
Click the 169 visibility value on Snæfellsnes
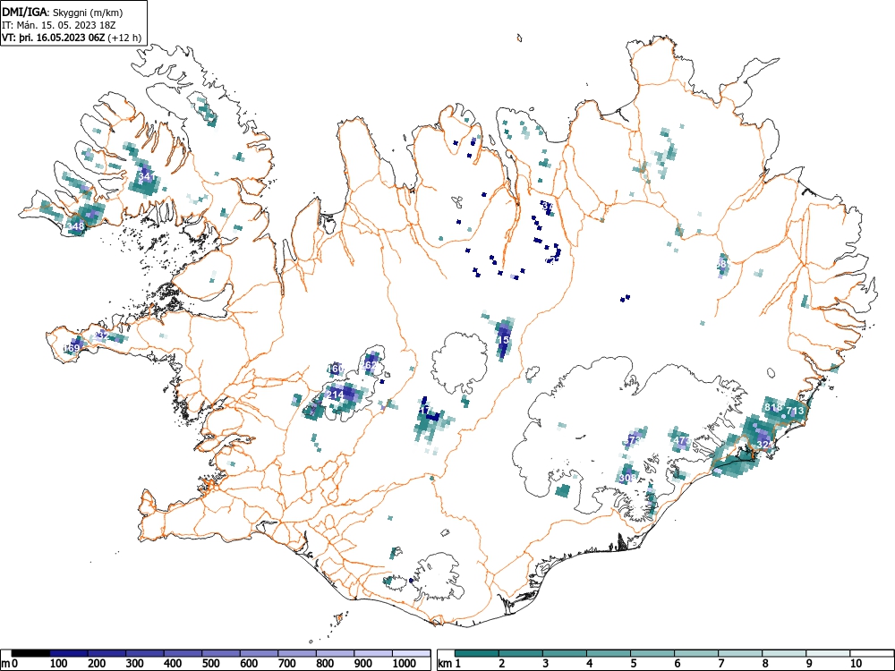pos(72,348)
